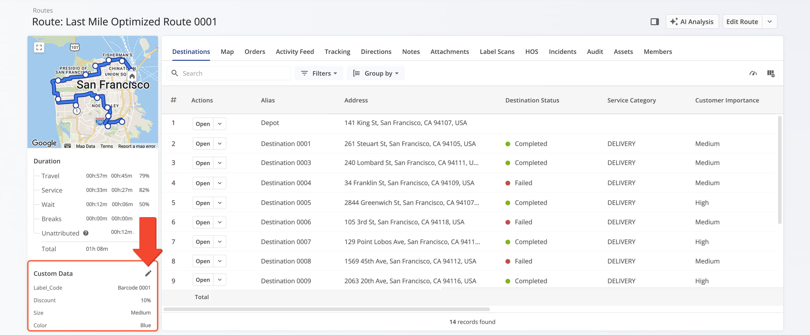The height and width of the screenshot is (335, 810).
Task: Expand actions dropdown for Destination 0008
Action: coord(220,261)
